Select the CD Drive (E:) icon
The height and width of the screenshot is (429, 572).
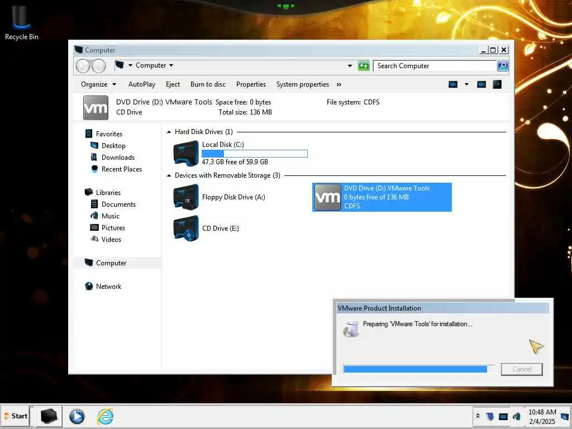pyautogui.click(x=186, y=228)
